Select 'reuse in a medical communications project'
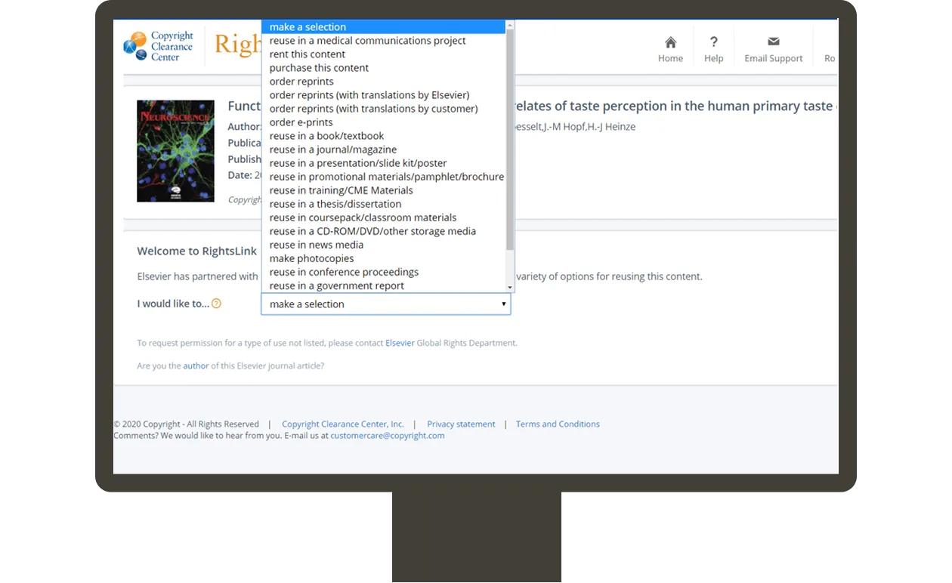This screenshot has width=952, height=583. (383, 41)
